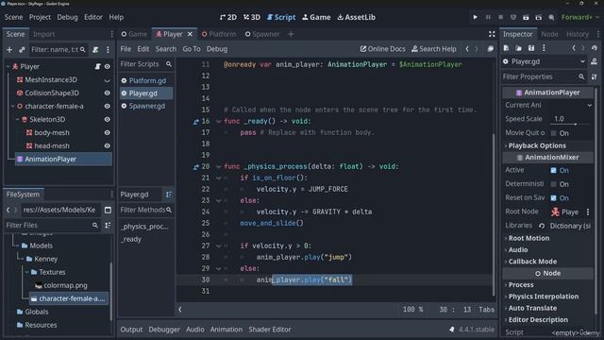
Task: Load an existing resource in Inspector
Action: (x=518, y=48)
